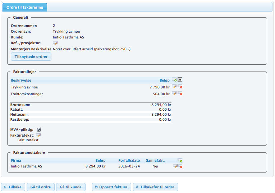This screenshot has width=275, height=193.
Task: Click the Bruttosum value 8 294,00 kr
Action: [161, 105]
